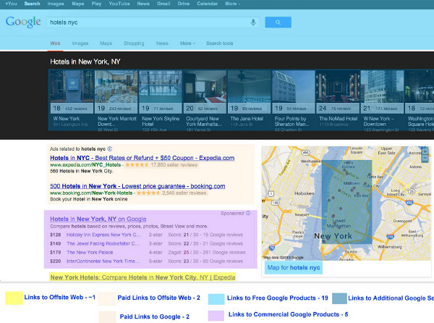Screen dimensions: 434x323
Task: Expand the More dropdown in top bar
Action: (232, 4)
